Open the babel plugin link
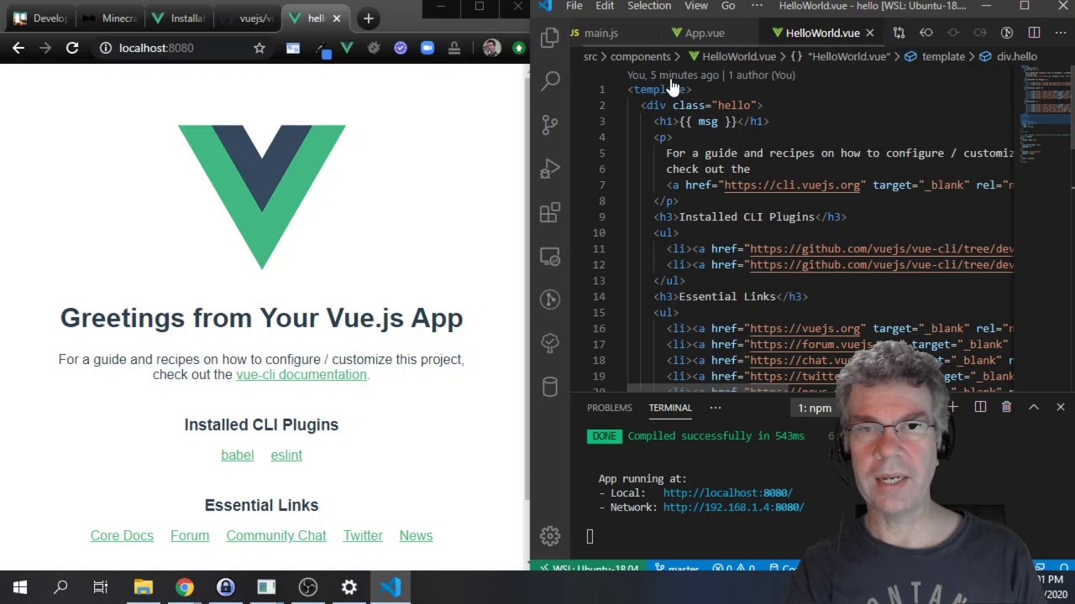This screenshot has width=1075, height=604. point(237,455)
